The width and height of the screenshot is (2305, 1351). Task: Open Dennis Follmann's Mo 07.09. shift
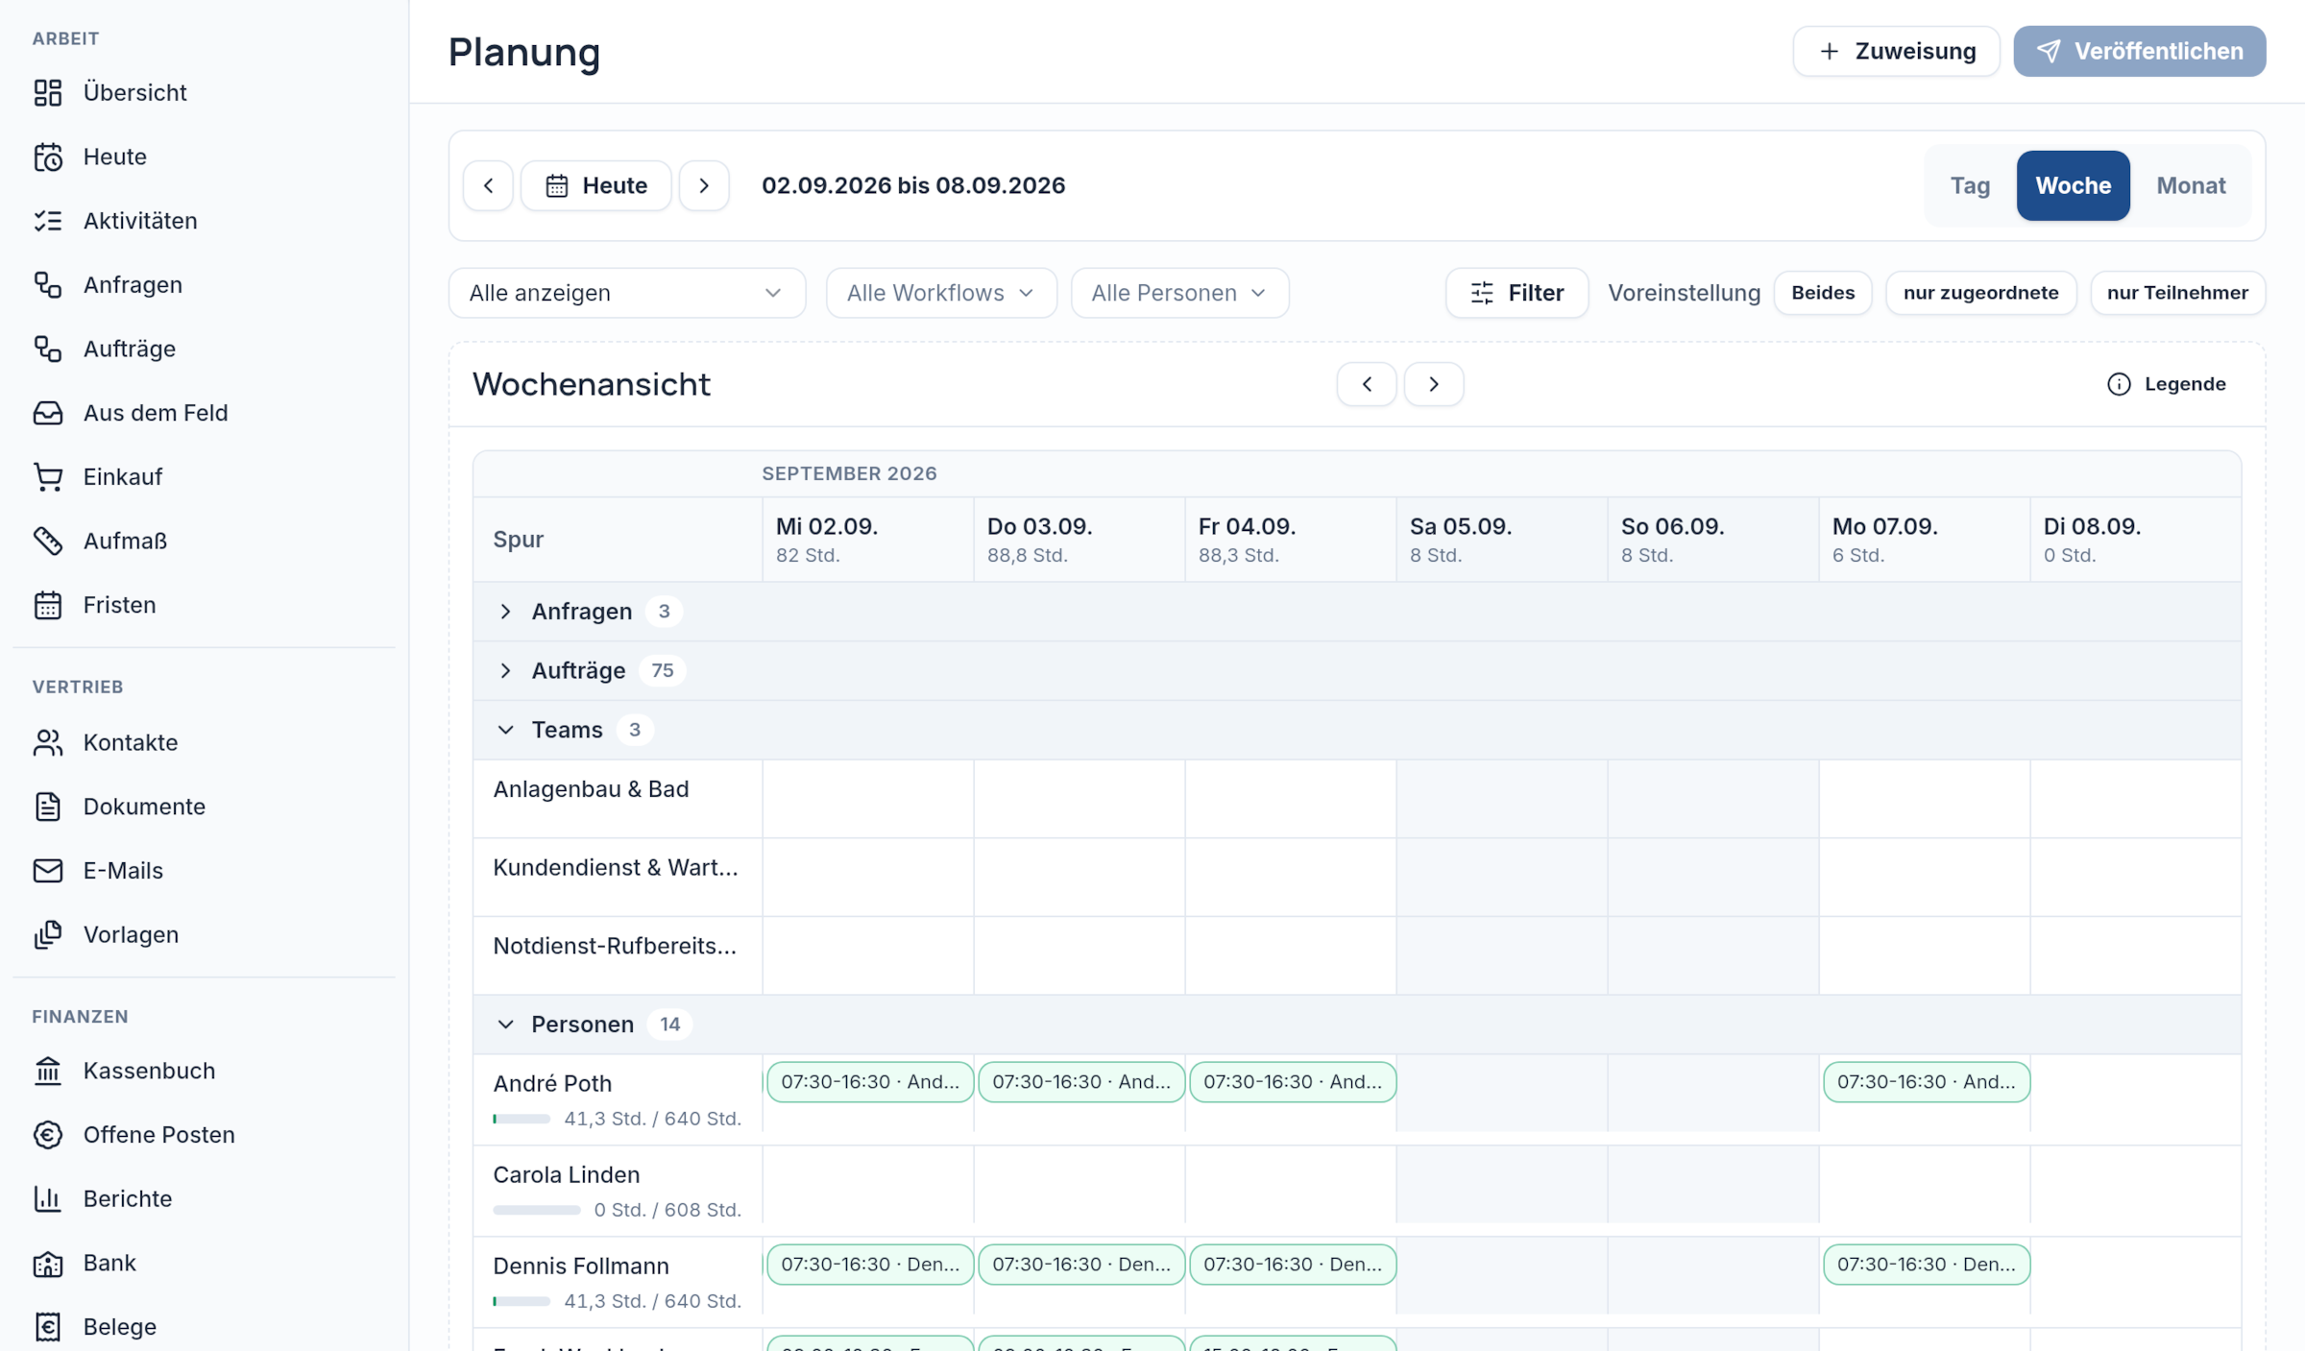tap(1927, 1265)
